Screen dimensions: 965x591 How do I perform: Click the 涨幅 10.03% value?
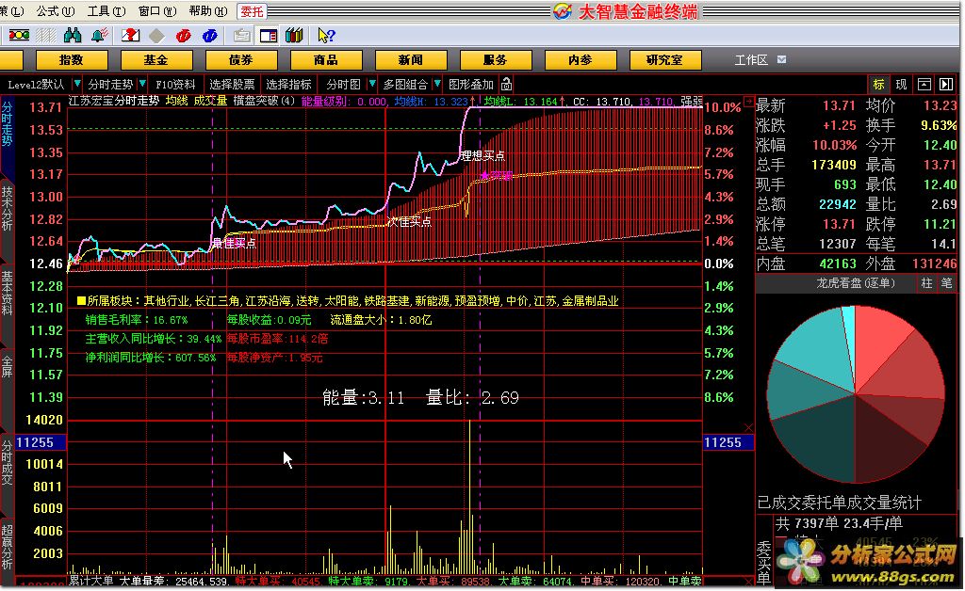(x=835, y=146)
